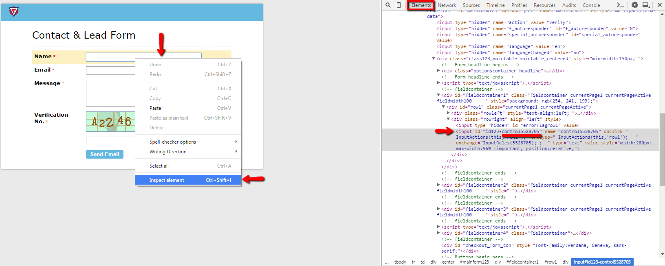The image size is (665, 266).
Task: Switch to the Network tab
Action: pos(447,5)
